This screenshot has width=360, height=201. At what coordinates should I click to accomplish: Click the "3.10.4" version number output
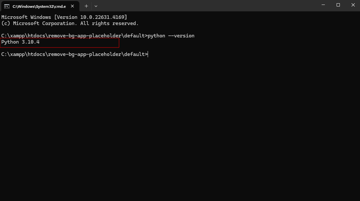click(x=31, y=42)
